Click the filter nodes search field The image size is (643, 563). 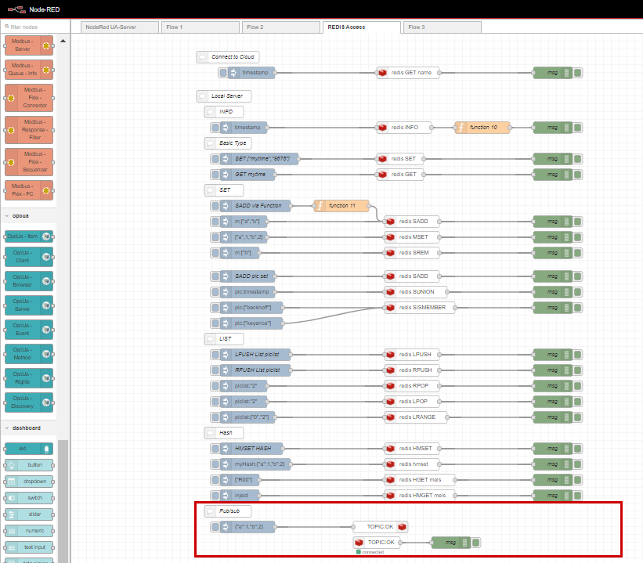click(35, 27)
